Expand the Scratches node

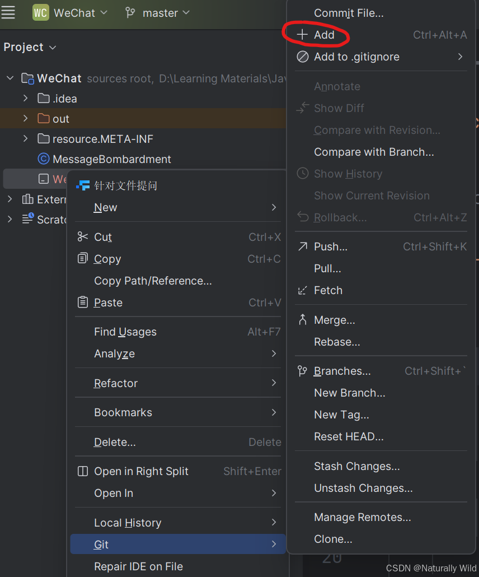tap(10, 220)
